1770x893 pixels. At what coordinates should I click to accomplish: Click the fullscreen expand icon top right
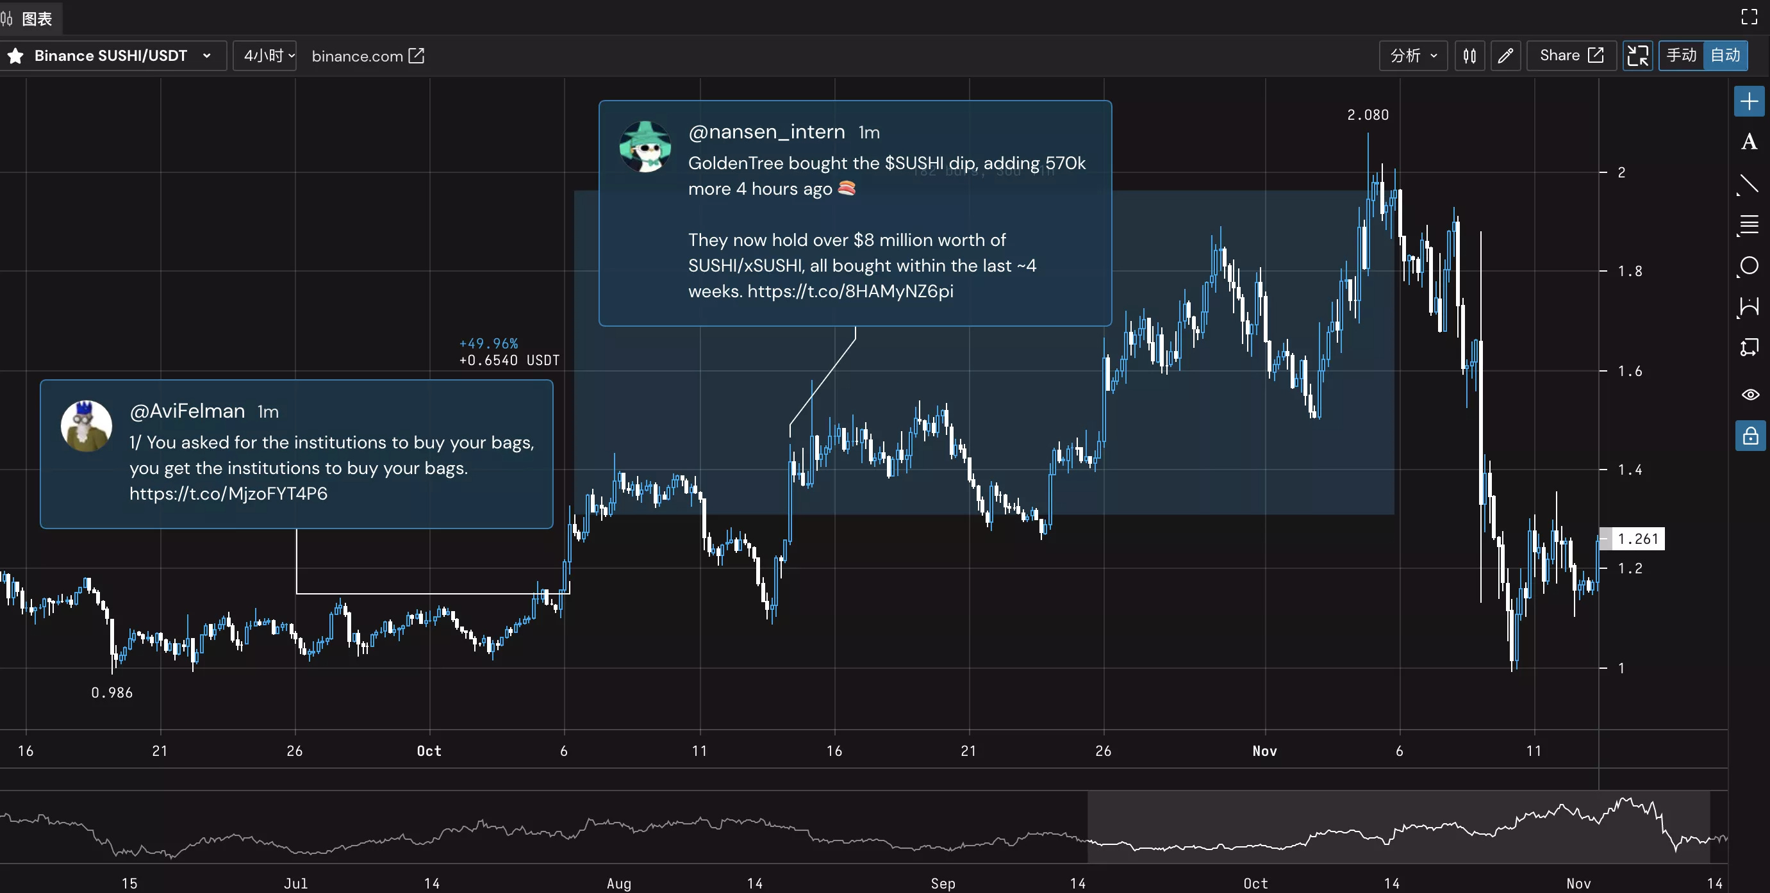[1749, 17]
